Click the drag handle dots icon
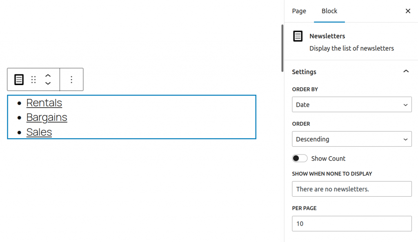 click(34, 79)
